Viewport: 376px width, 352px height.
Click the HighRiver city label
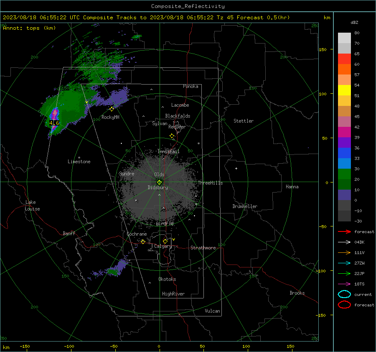point(173,294)
